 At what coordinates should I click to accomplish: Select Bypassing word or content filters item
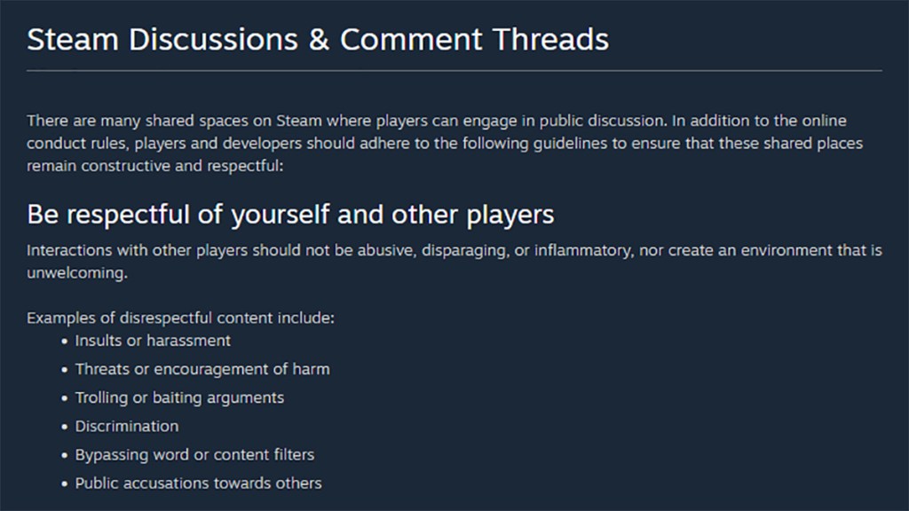[194, 455]
